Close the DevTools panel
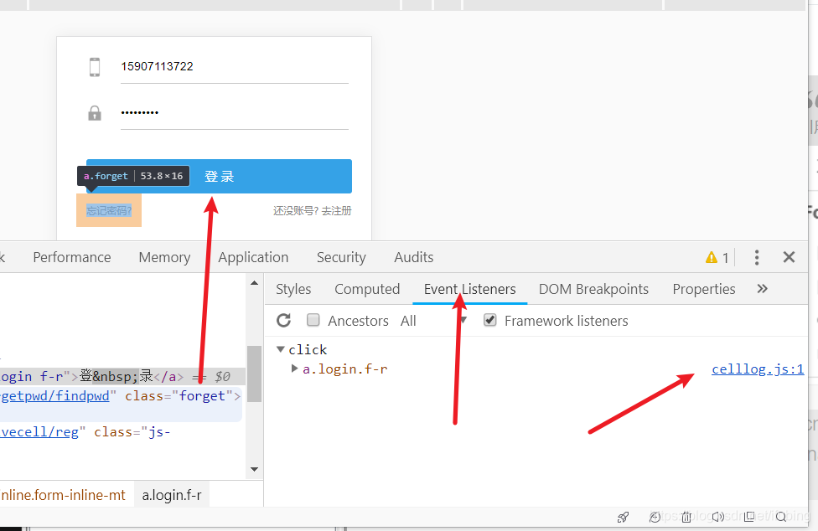The height and width of the screenshot is (531, 818). click(789, 257)
